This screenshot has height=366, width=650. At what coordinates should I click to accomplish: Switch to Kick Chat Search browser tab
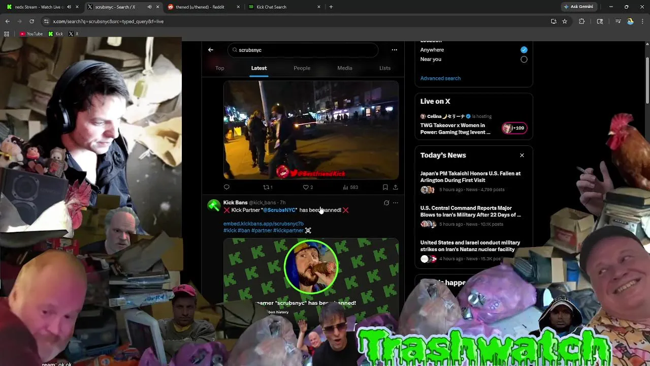click(284, 7)
